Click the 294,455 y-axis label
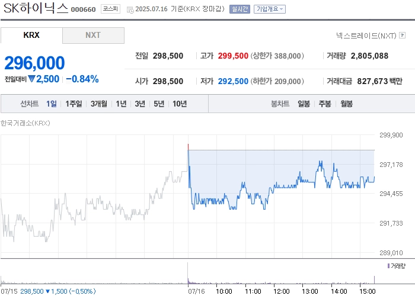 pos(391,194)
